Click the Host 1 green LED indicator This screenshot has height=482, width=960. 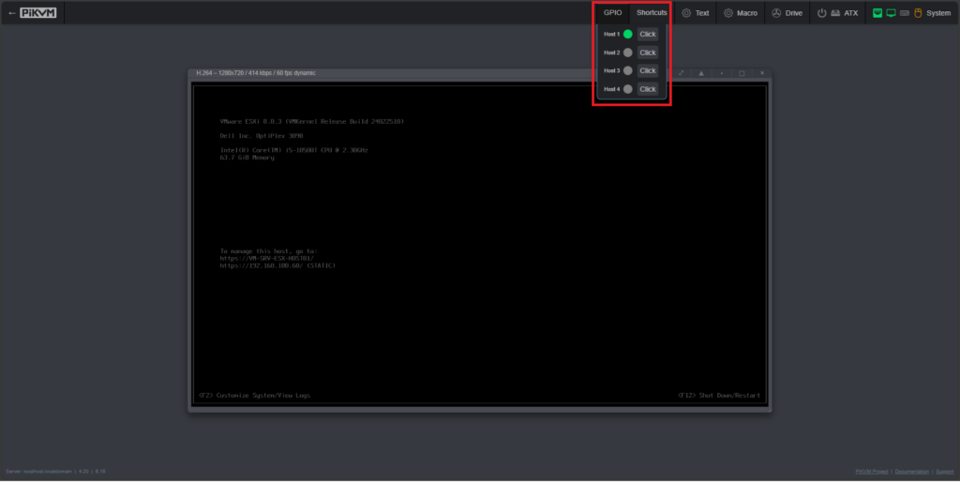pyautogui.click(x=627, y=35)
